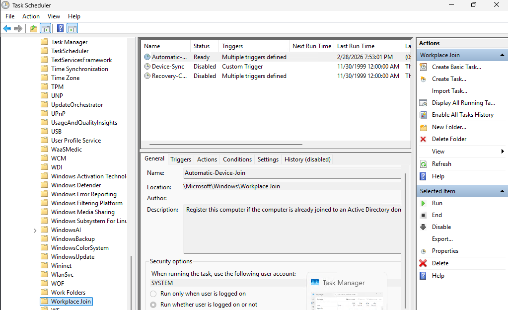Click the Workplace Join folder icon

click(x=44, y=301)
